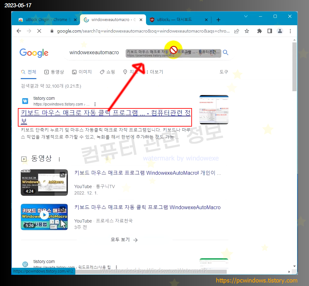The image size is (309, 286).
Task: Click the browser forward arrow
Action: 29,31
